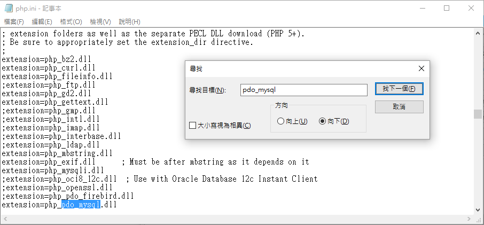Click the vertical scrollbar up arrow
This screenshot has width=484, height=225.
click(478, 33)
